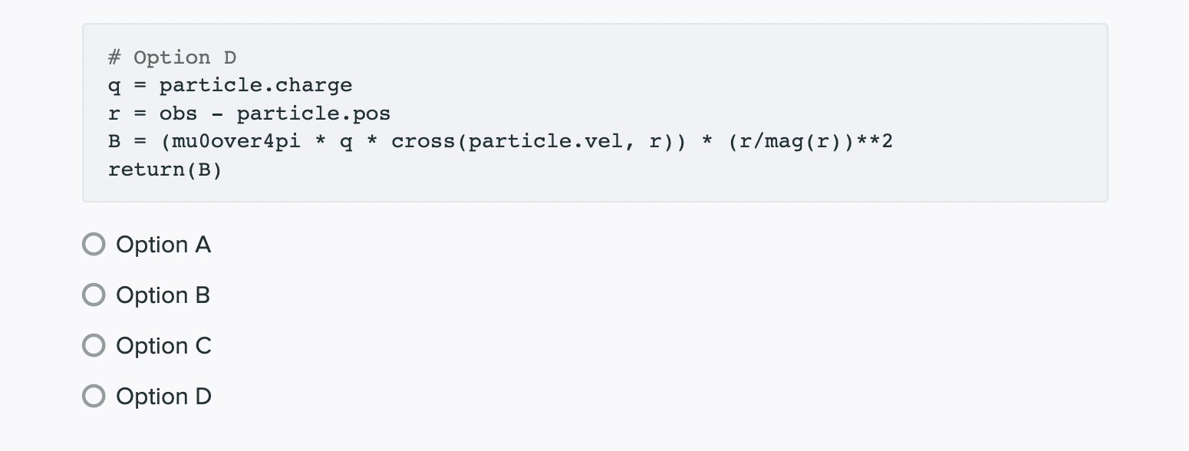
Task: Click the 'r = obs - particle.pos' line
Action: pos(249,113)
